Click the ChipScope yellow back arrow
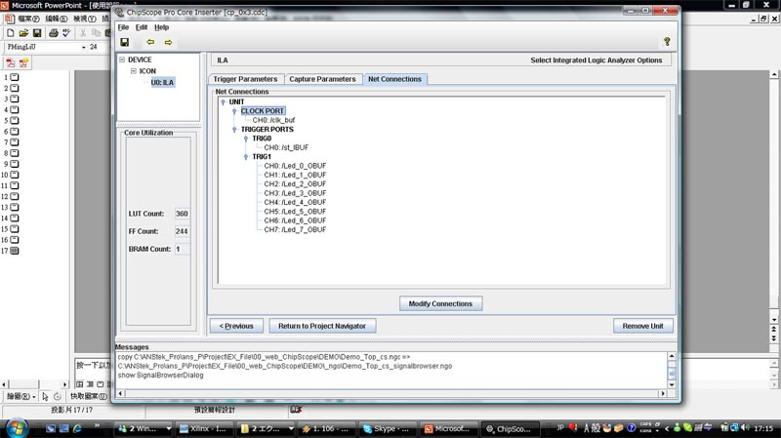 (x=150, y=42)
